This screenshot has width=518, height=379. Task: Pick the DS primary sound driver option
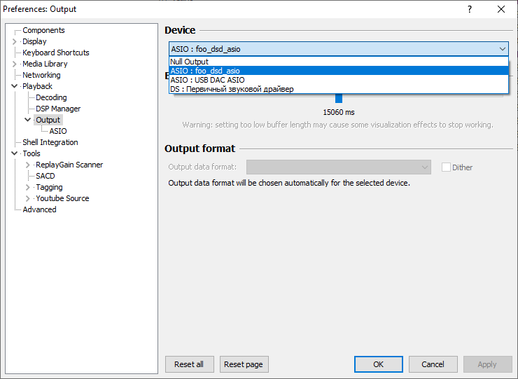pyautogui.click(x=339, y=89)
